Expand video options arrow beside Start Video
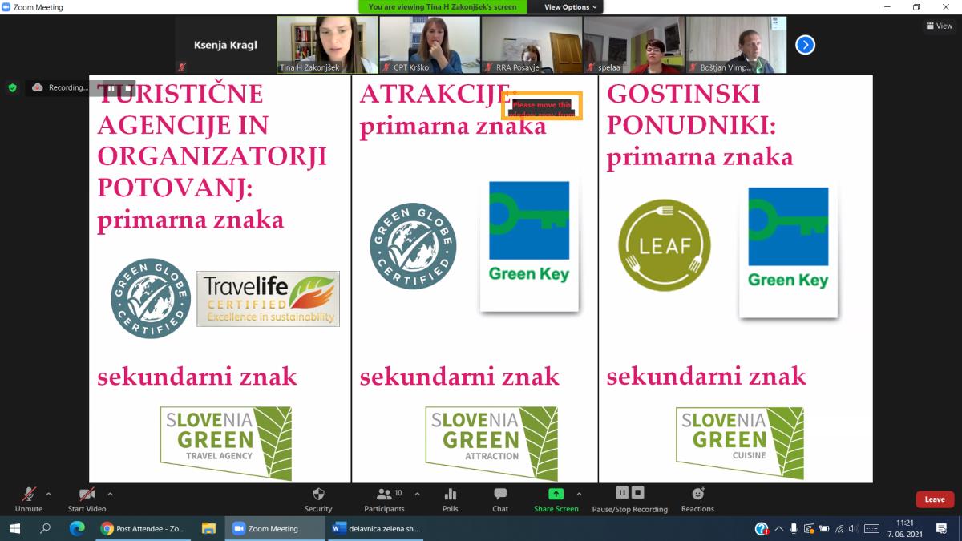The image size is (962, 541). (x=110, y=494)
